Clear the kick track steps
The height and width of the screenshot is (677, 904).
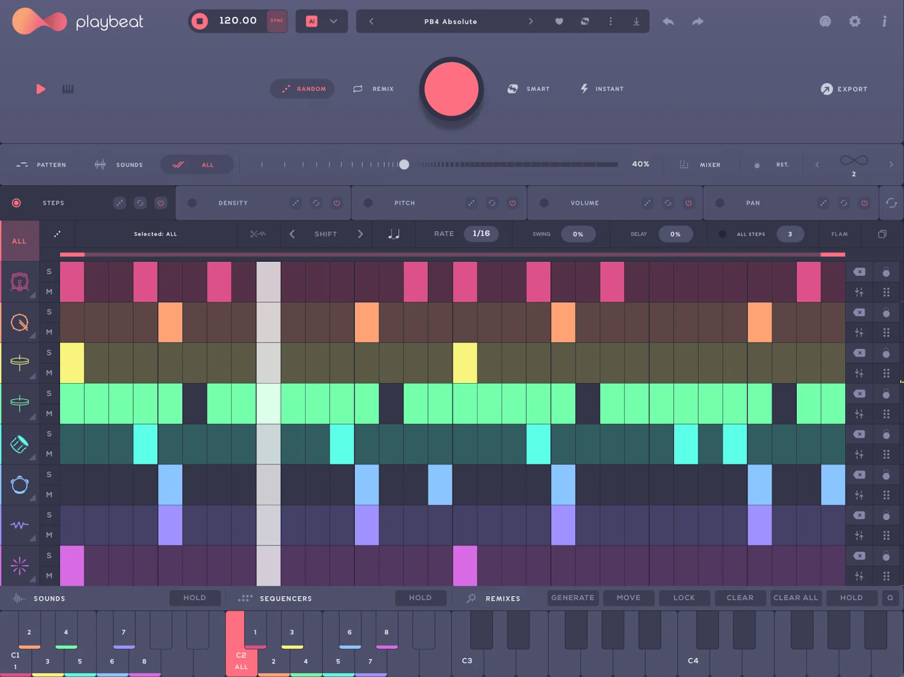point(859,272)
